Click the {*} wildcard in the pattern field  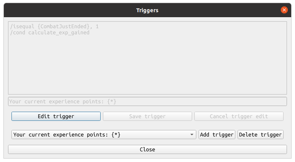click(111, 101)
